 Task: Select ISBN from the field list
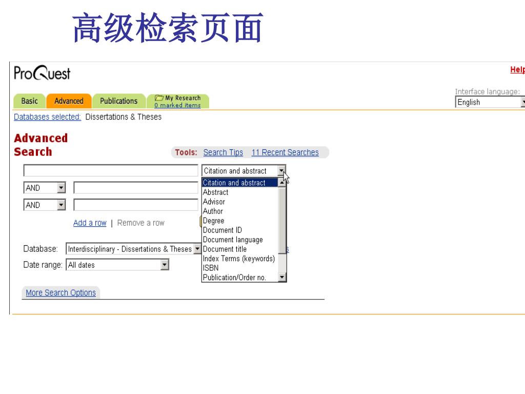click(240, 268)
